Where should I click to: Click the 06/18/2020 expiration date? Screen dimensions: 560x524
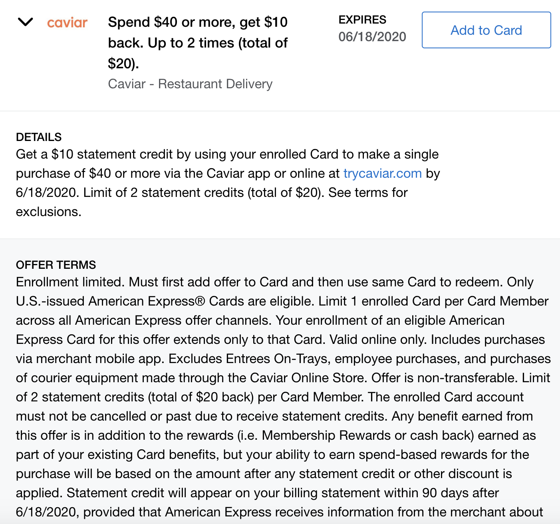(x=372, y=37)
